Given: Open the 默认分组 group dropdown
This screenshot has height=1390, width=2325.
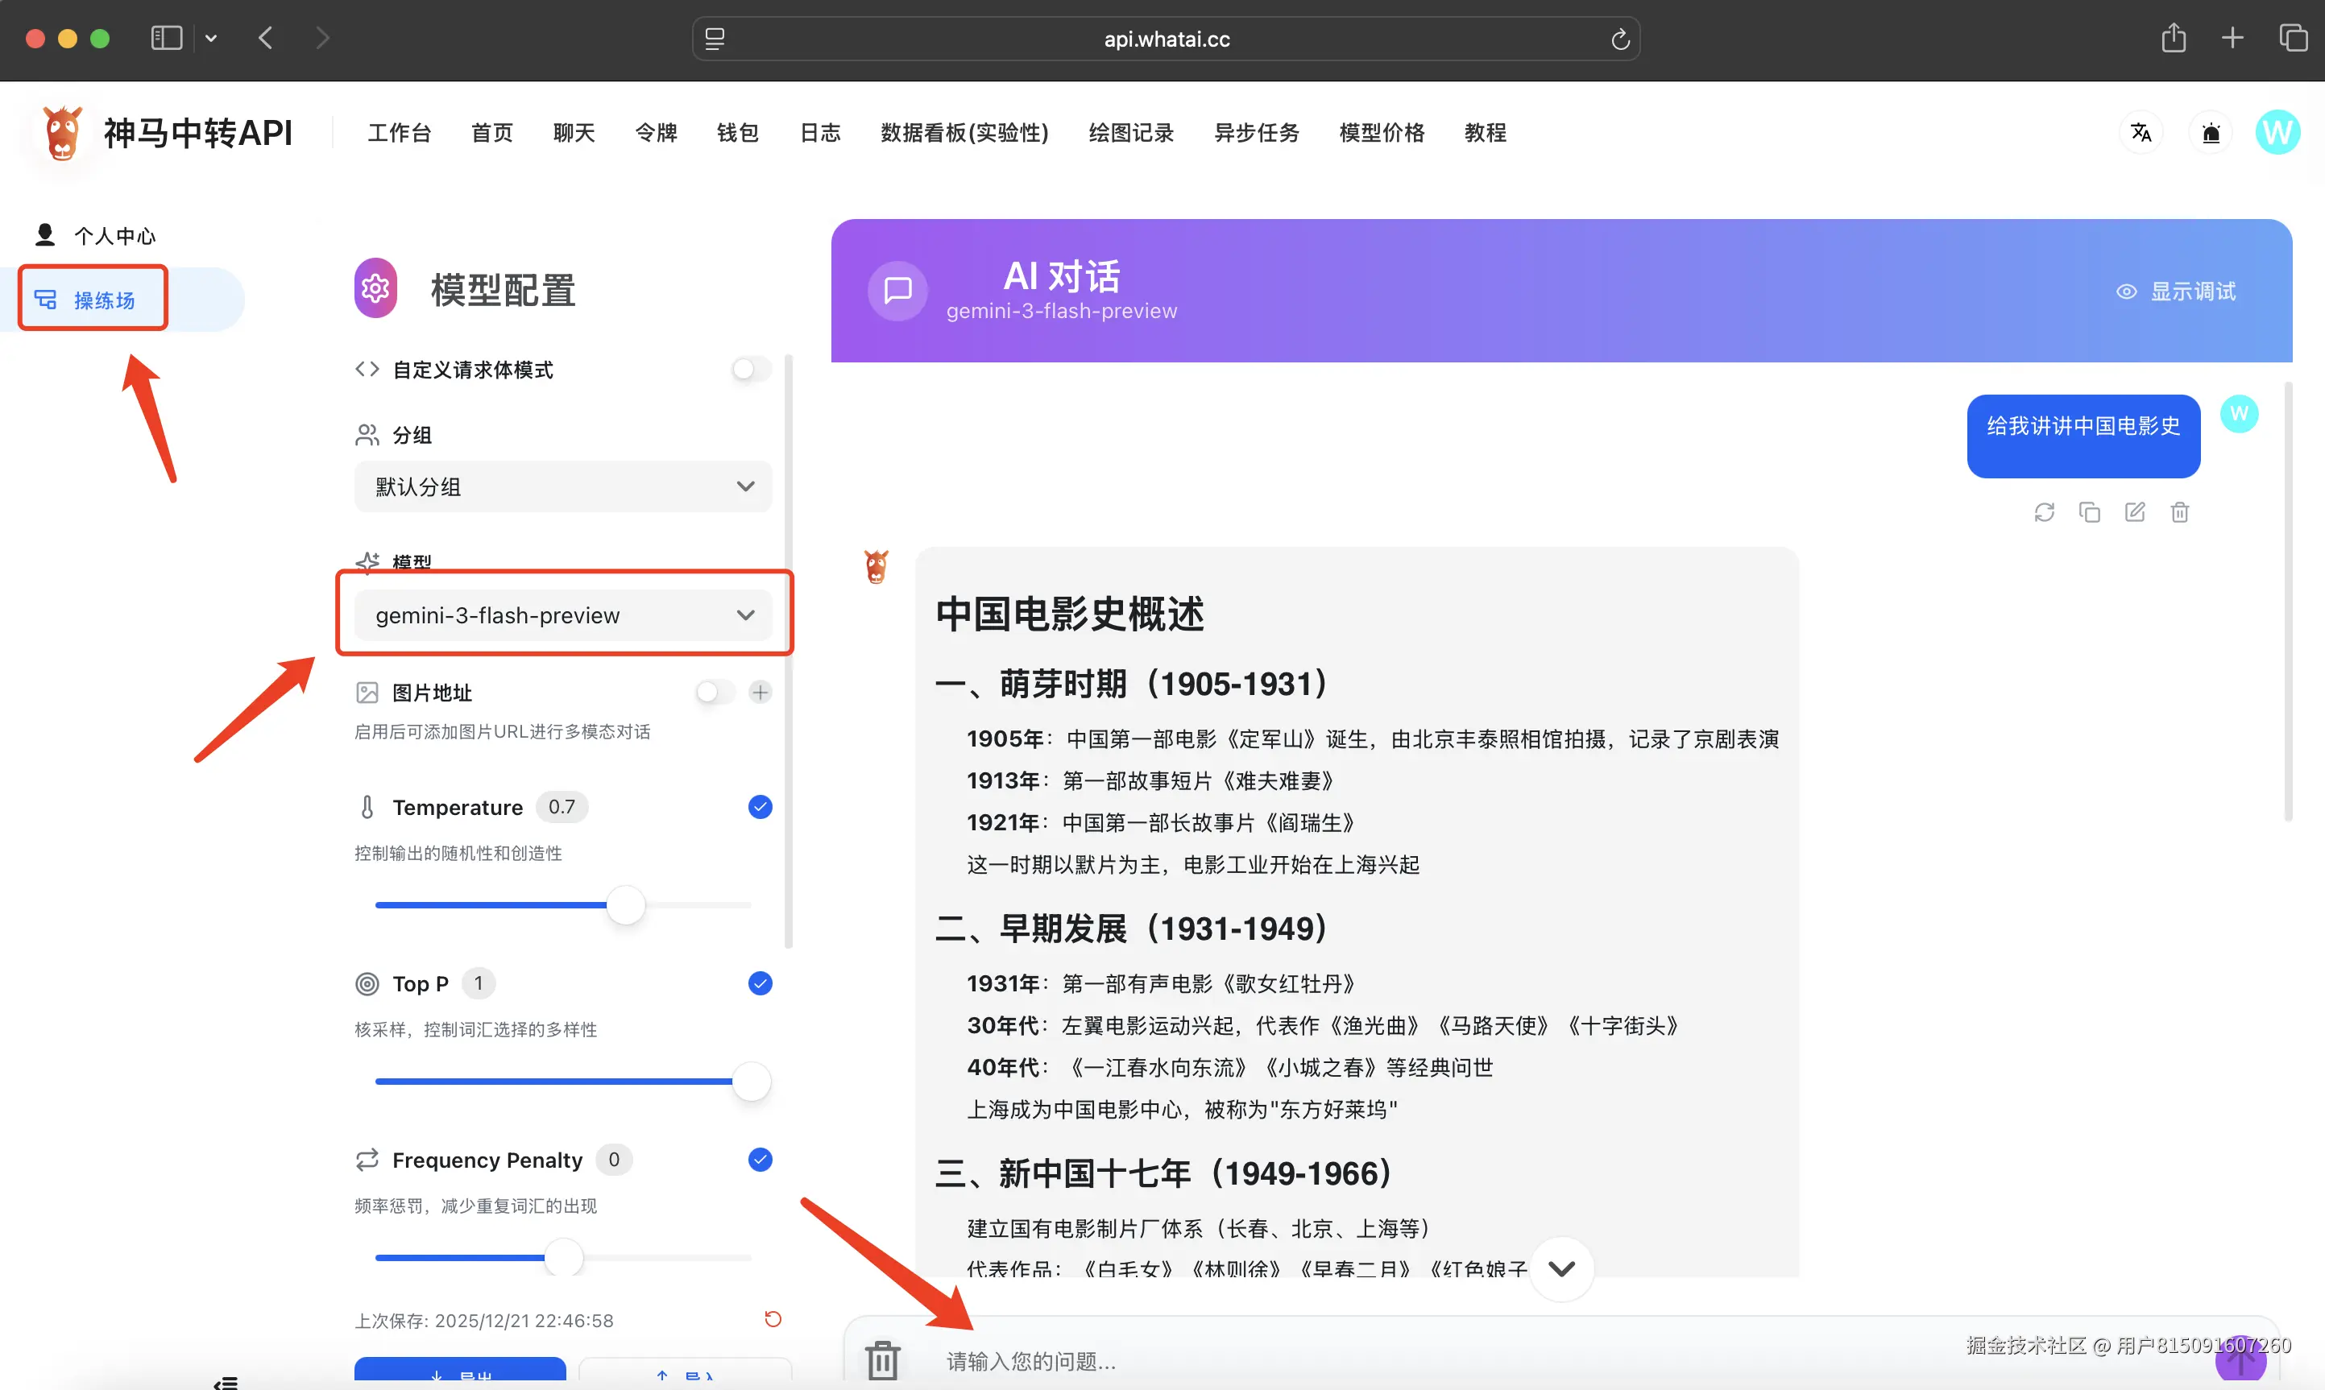Looking at the screenshot, I should [562, 486].
